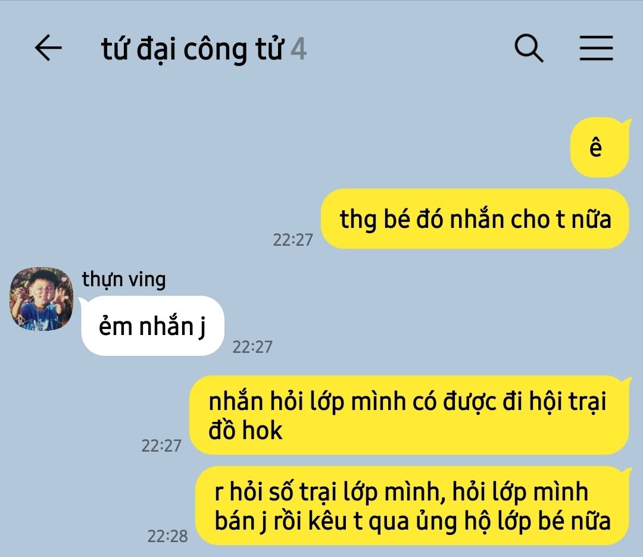Select message starting r hỏi số trại

coord(413,506)
